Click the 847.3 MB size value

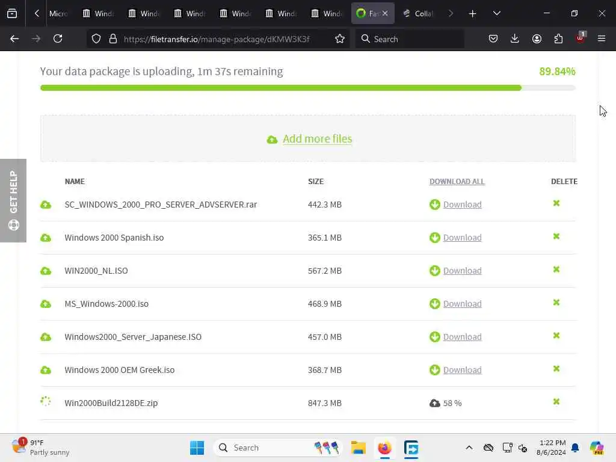tap(324, 403)
